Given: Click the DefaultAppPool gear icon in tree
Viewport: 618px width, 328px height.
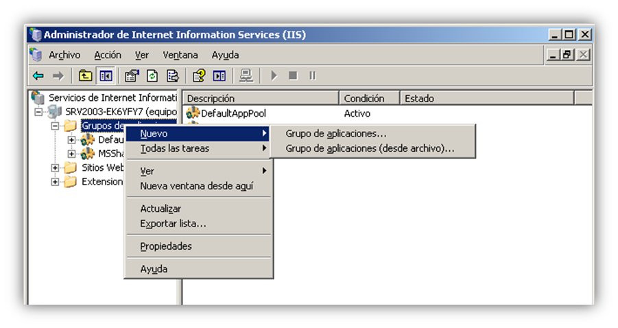Looking at the screenshot, I should click(88, 139).
